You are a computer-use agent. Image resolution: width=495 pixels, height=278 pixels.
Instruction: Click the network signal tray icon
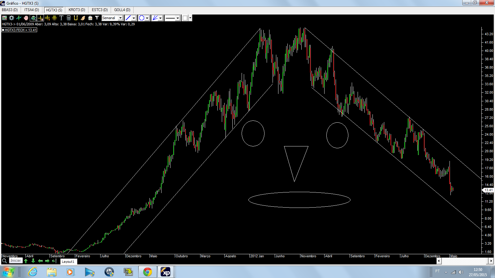pyautogui.click(x=454, y=272)
